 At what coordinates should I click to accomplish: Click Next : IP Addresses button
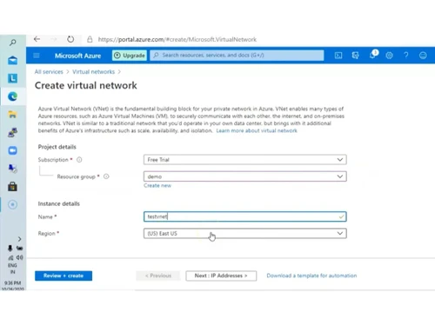[221, 276]
